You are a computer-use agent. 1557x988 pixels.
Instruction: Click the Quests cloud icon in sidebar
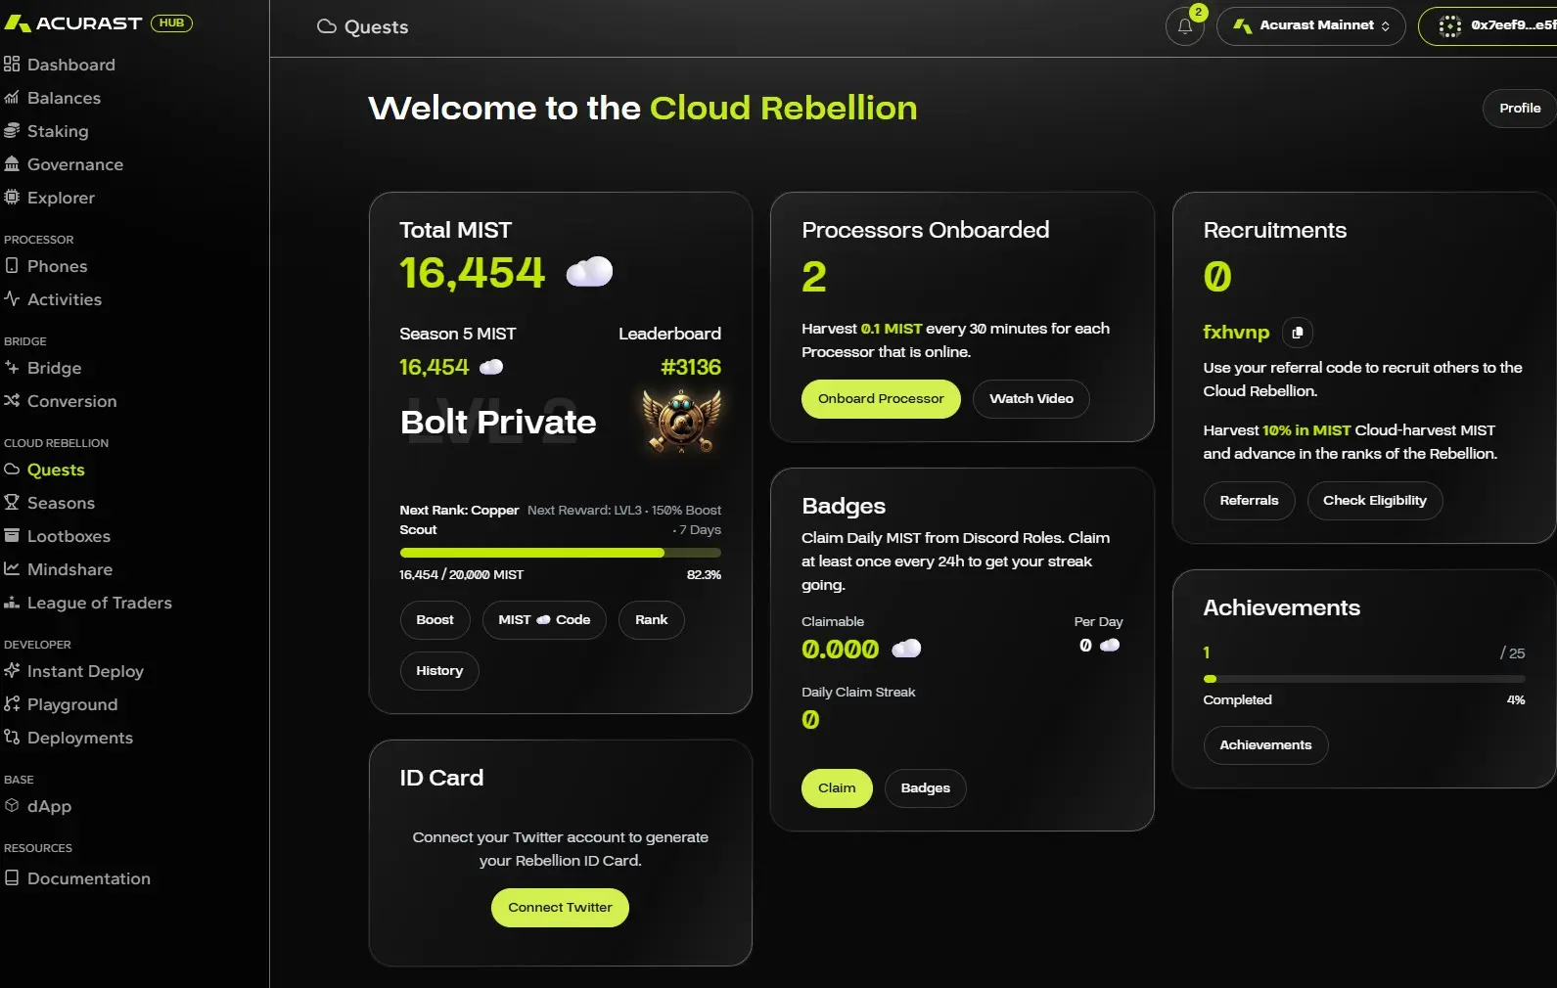(x=12, y=470)
